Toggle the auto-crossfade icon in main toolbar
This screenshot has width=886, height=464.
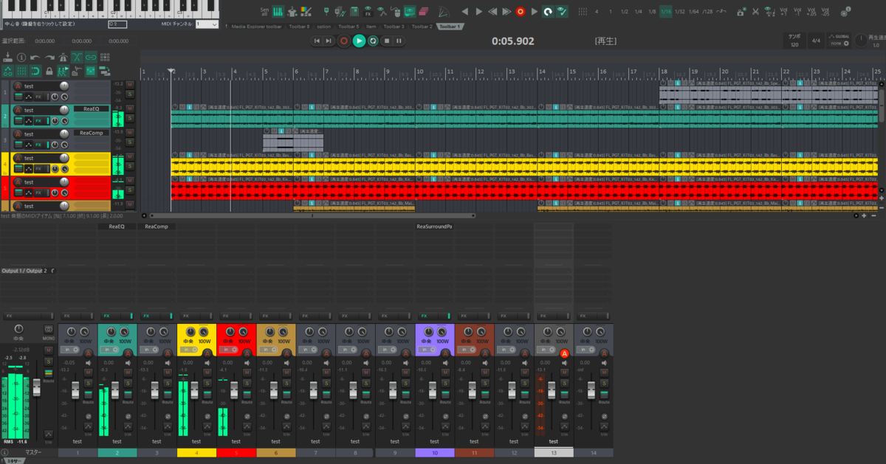(x=77, y=57)
